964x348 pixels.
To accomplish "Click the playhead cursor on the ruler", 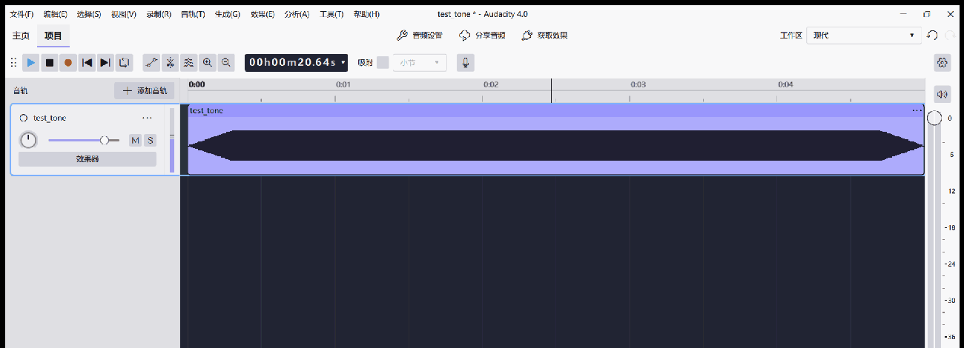I will [x=551, y=91].
